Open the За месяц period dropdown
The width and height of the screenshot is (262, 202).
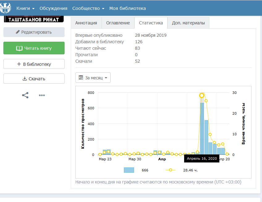pos(93,78)
